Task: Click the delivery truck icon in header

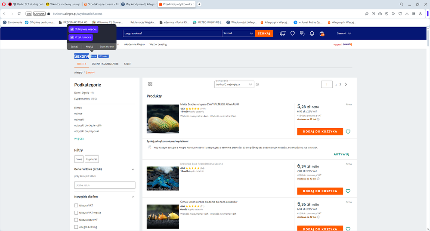Action: 282,34
